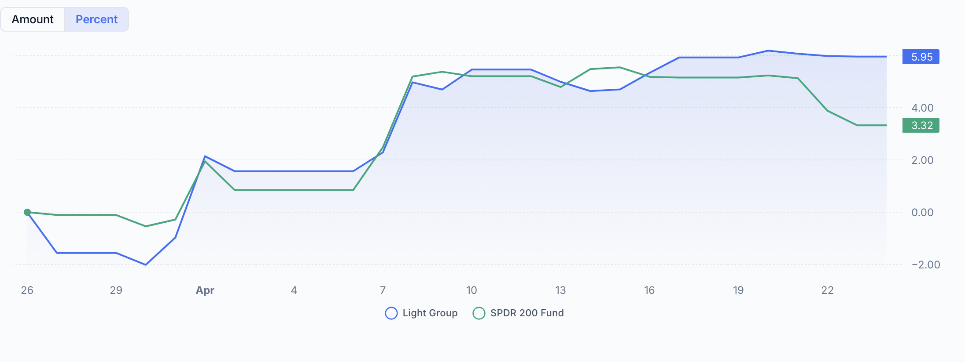This screenshot has width=965, height=362.
Task: Select the Percent tab
Action: (x=96, y=19)
